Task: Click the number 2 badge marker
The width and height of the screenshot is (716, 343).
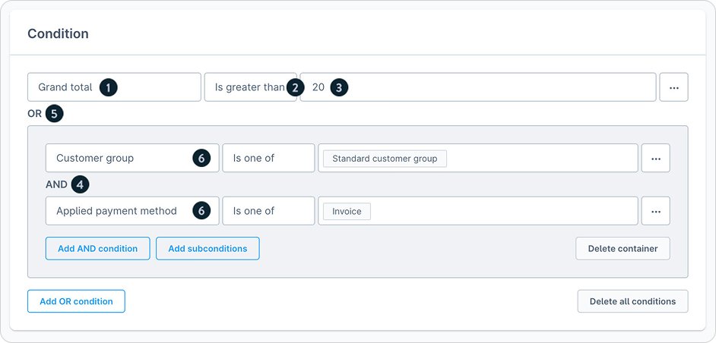Action: click(295, 87)
